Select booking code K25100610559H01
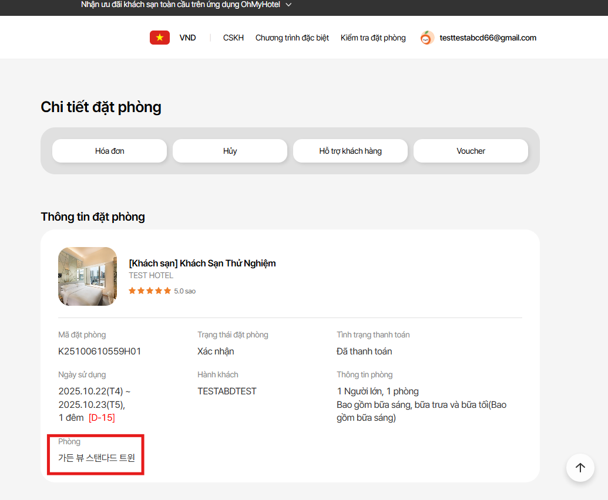608x500 pixels. (100, 352)
